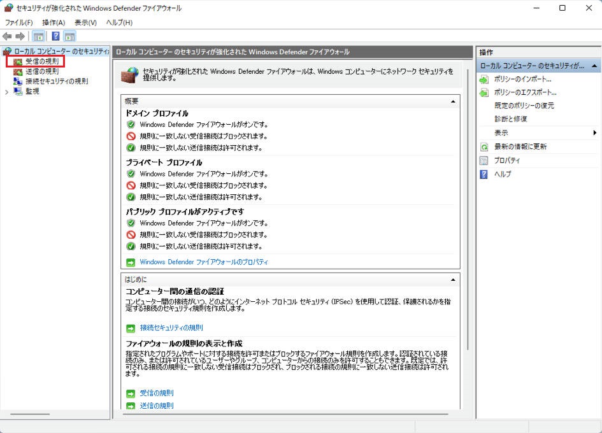Select 監視 in the left tree
Screen dimensions: 602x433
(32, 91)
